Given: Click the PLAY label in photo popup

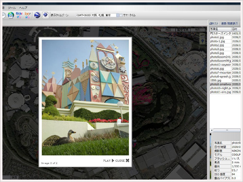Looking at the screenshot, I should tap(107, 161).
